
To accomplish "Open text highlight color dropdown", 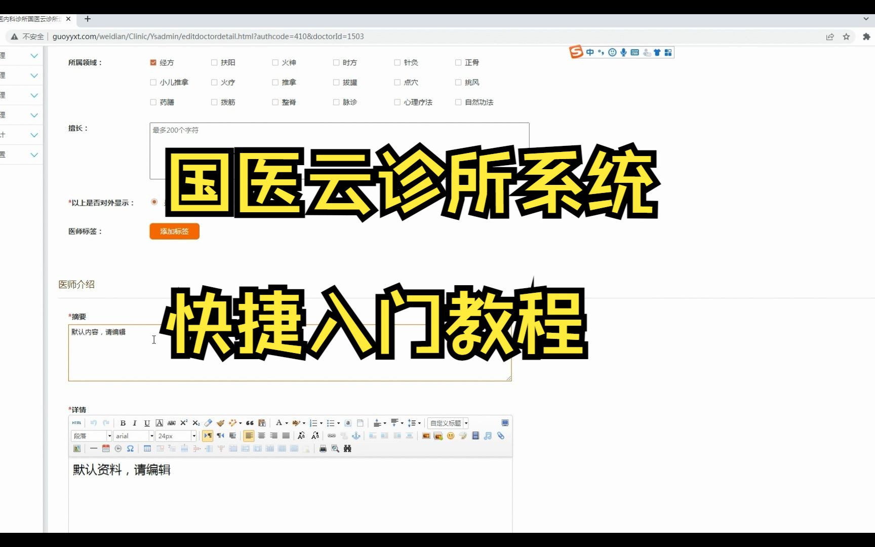I will coord(304,423).
